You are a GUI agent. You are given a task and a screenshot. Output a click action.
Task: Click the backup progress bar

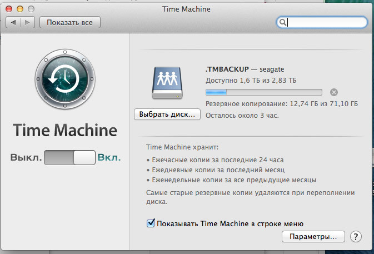tap(263, 92)
